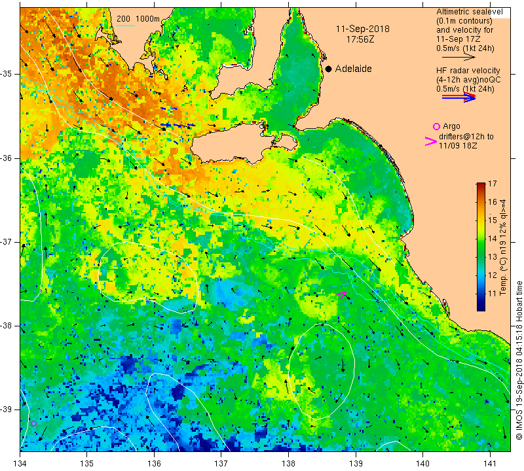The image size is (524, 471).
Task: Click the 137 longitude axis label
Action: click(x=221, y=463)
